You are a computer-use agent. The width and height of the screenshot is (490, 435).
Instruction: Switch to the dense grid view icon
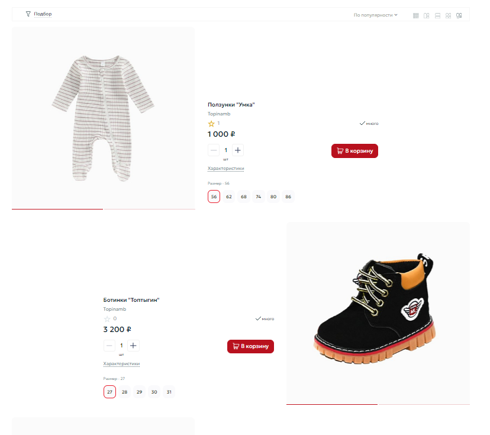[415, 15]
